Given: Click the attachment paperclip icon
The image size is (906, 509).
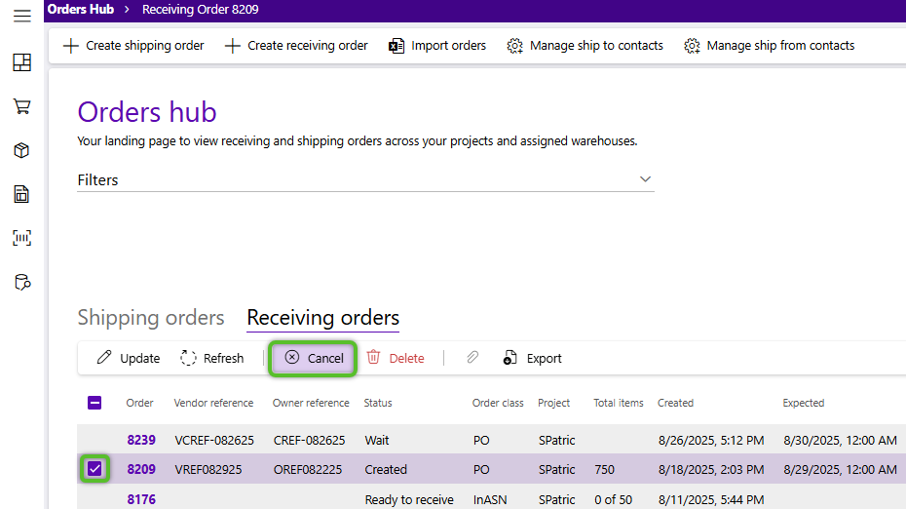Looking at the screenshot, I should pyautogui.click(x=472, y=358).
